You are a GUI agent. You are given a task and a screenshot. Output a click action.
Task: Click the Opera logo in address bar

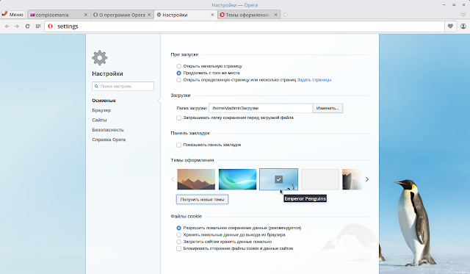tap(51, 26)
